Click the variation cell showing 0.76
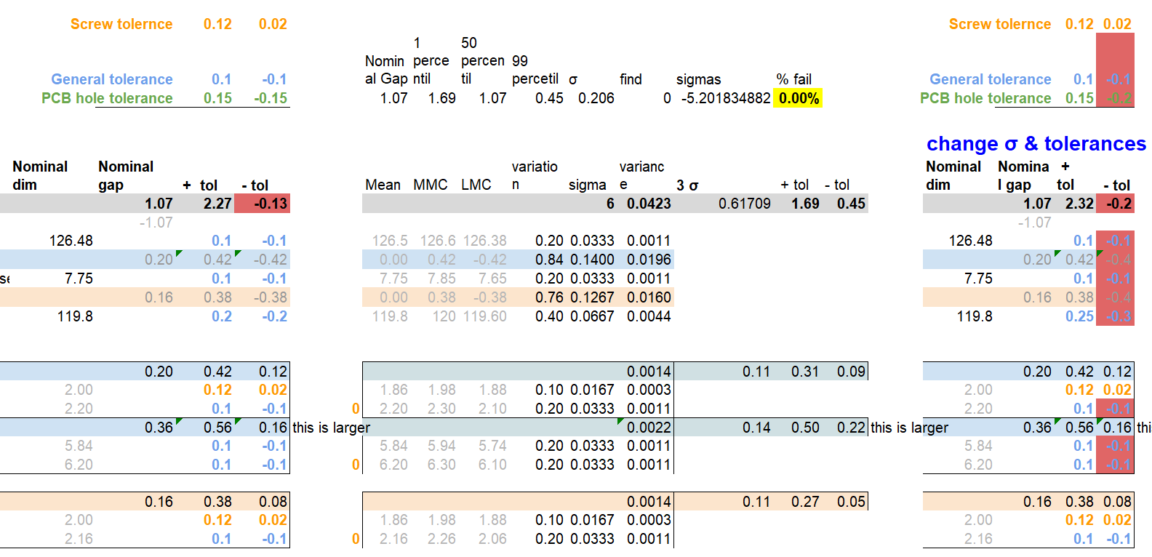1152x557 pixels. tap(549, 297)
